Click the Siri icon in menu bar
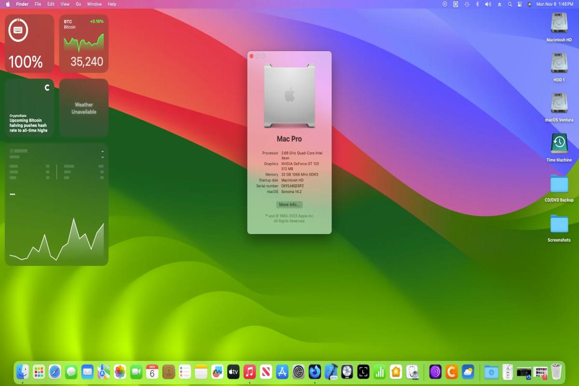Image resolution: width=579 pixels, height=386 pixels. (x=529, y=4)
